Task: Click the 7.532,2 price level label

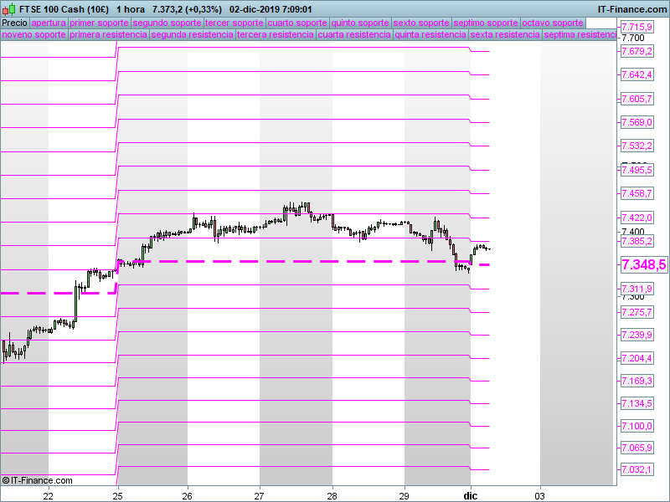Action: [x=636, y=146]
